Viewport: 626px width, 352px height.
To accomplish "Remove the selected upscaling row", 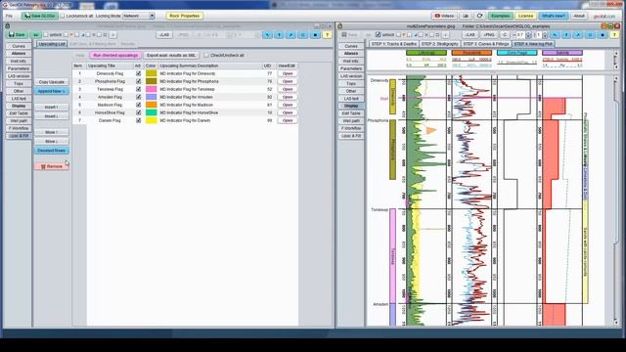I will (52, 166).
